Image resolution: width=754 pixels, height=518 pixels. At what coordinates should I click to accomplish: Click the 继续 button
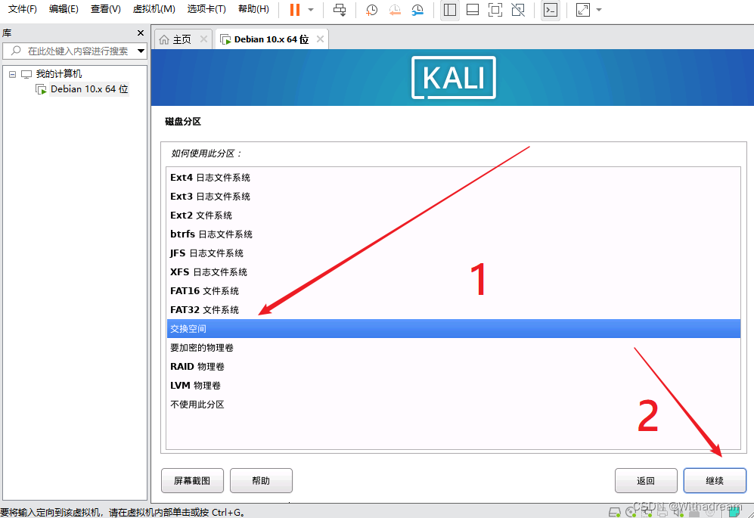[x=715, y=480]
